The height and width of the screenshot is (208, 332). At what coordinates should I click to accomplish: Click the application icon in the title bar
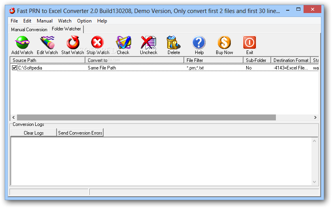[x=12, y=11]
